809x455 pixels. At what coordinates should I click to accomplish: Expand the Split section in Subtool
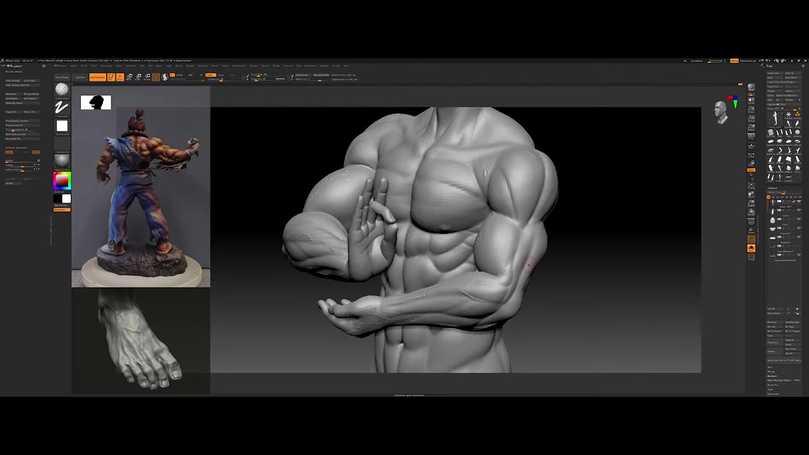click(770, 367)
